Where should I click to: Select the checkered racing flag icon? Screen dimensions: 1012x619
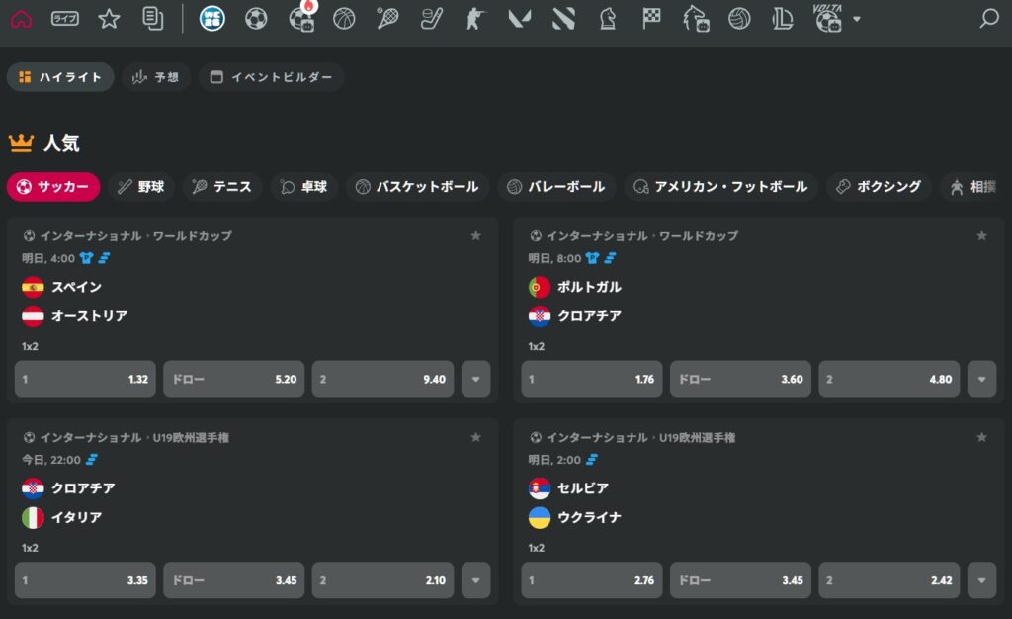651,19
